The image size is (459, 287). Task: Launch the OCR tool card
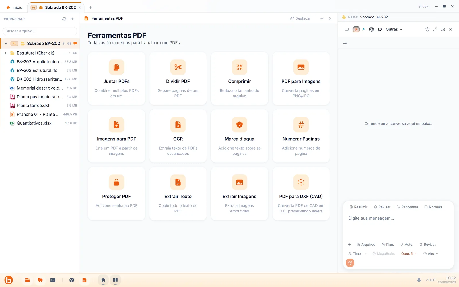tap(178, 136)
